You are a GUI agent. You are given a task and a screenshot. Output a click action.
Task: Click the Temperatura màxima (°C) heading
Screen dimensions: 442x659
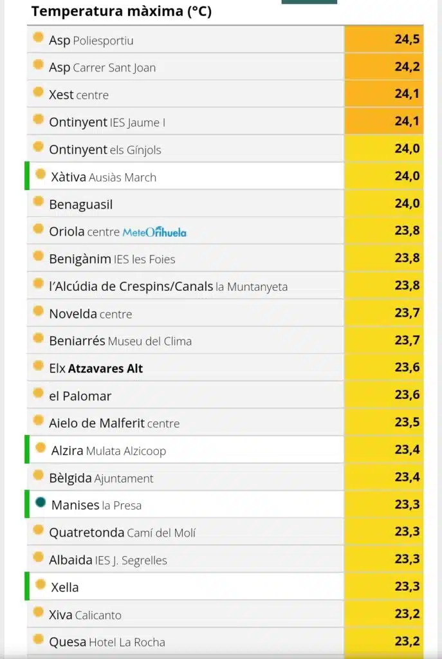[x=122, y=12]
